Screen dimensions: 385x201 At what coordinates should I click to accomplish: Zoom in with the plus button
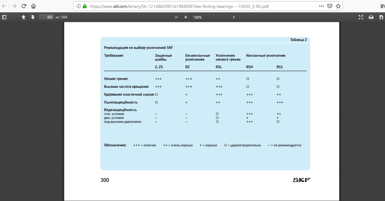(186, 17)
